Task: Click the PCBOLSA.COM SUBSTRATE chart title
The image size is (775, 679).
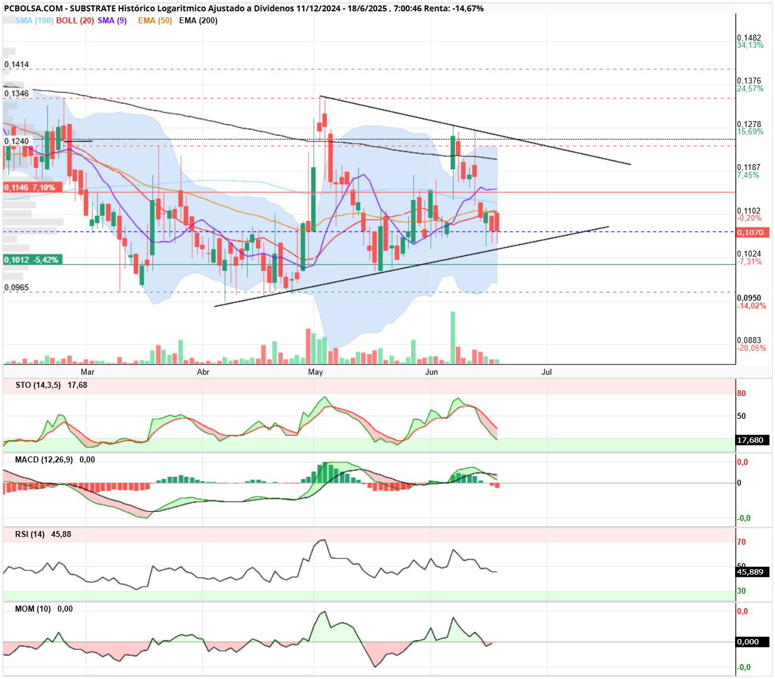Action: coord(243,8)
